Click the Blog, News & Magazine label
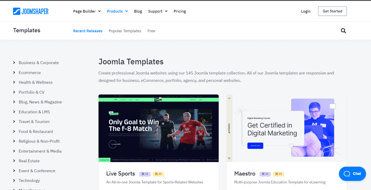Viewport: 371px width, 190px height. pyautogui.click(x=40, y=102)
